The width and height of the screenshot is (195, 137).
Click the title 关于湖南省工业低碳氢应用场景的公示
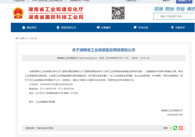click(103, 50)
